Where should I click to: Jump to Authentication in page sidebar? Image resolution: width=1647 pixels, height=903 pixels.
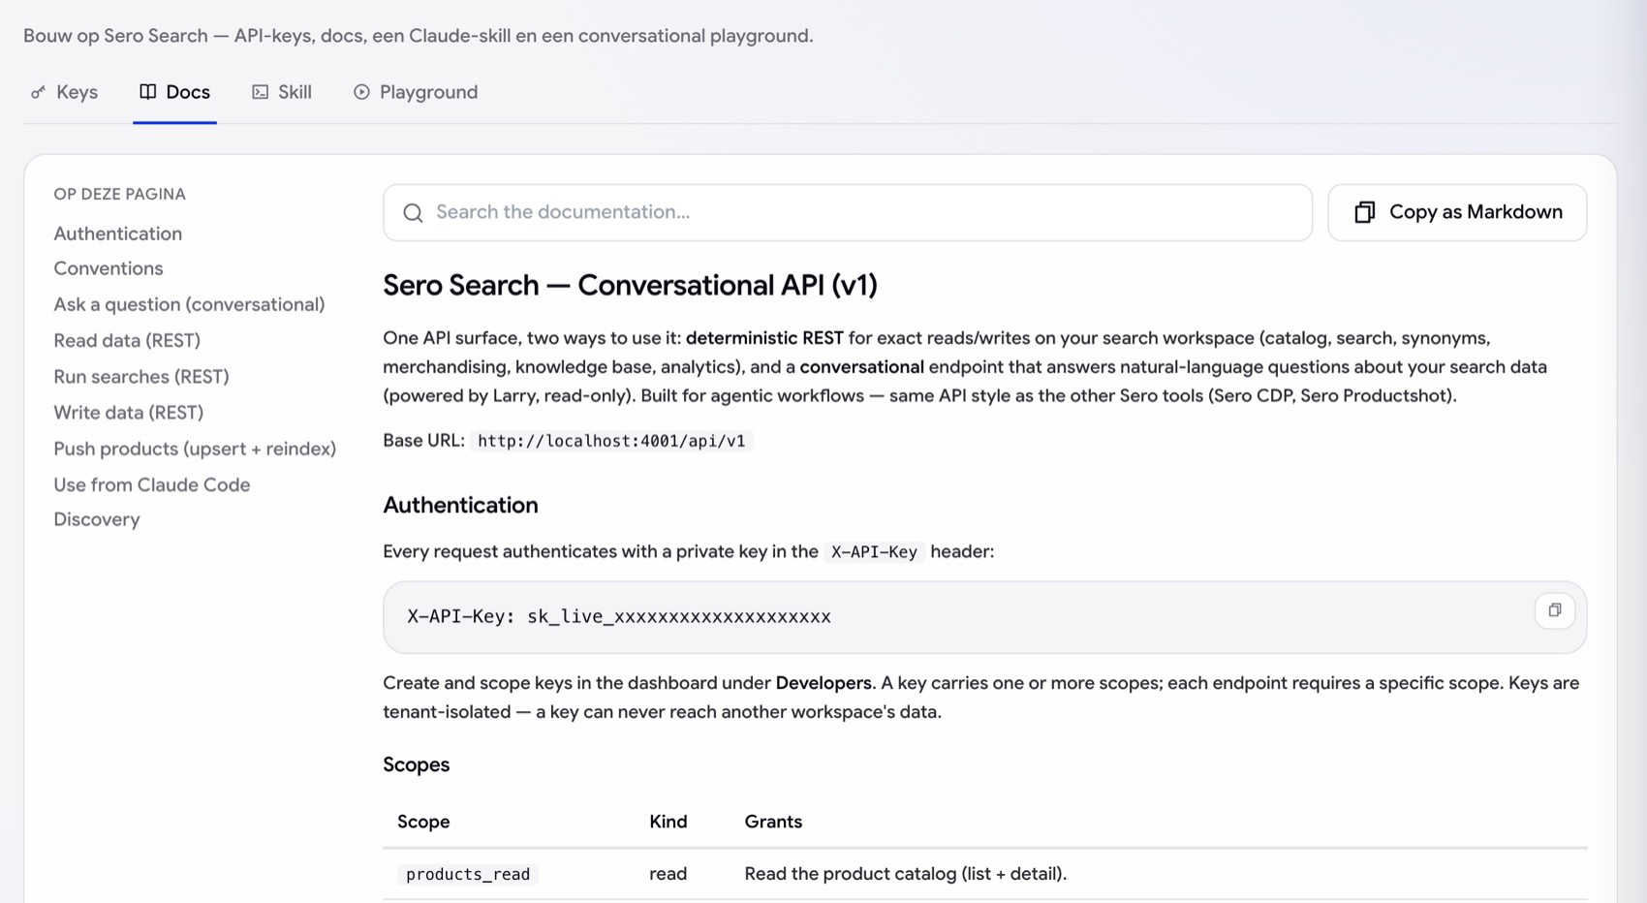pyautogui.click(x=118, y=234)
